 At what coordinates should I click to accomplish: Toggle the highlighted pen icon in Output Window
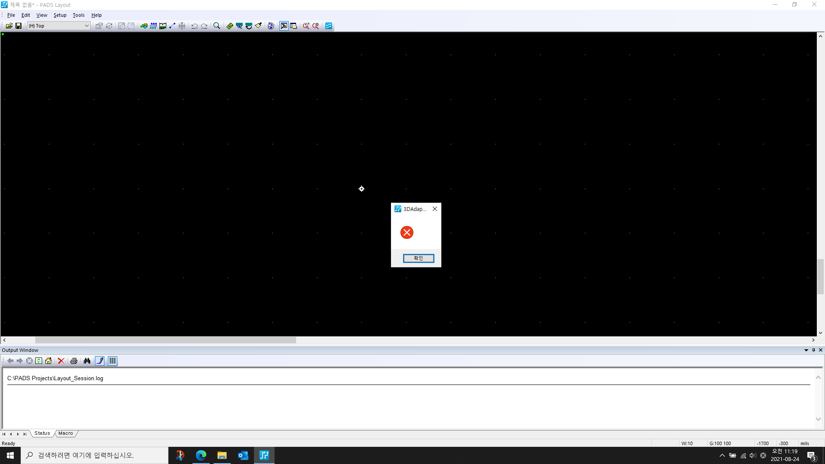click(x=100, y=361)
